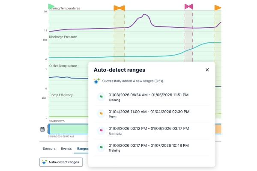Viewport: 257px width, 171px height.
Task: Click the Bearing Temperatures purple peak
Action: point(145,15)
